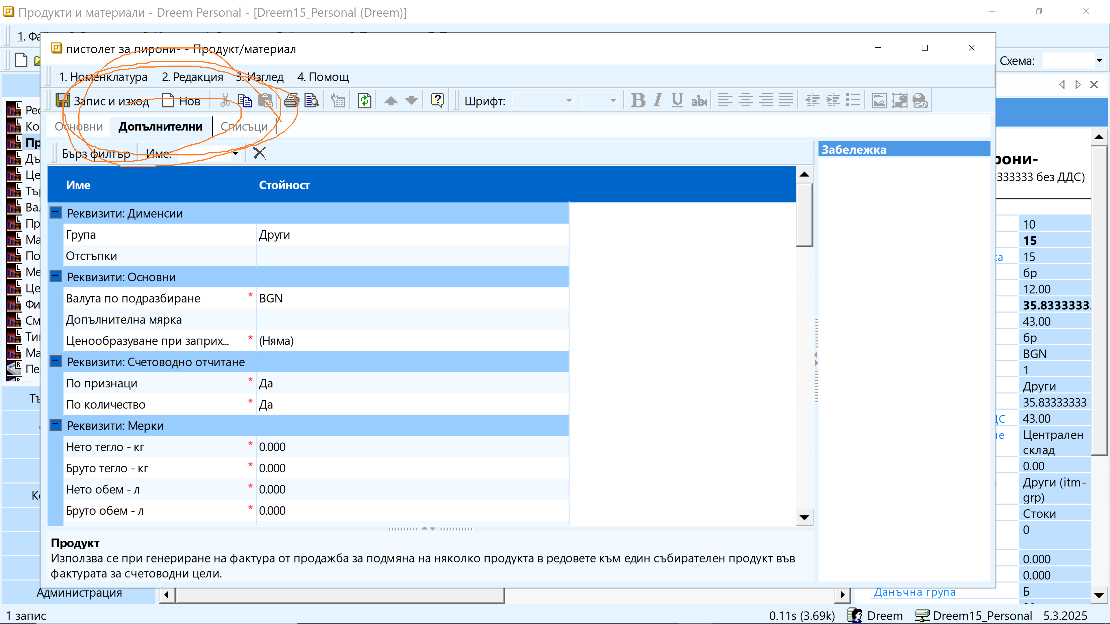Toggle Italic formatting
The height and width of the screenshot is (624, 1110).
coord(658,101)
